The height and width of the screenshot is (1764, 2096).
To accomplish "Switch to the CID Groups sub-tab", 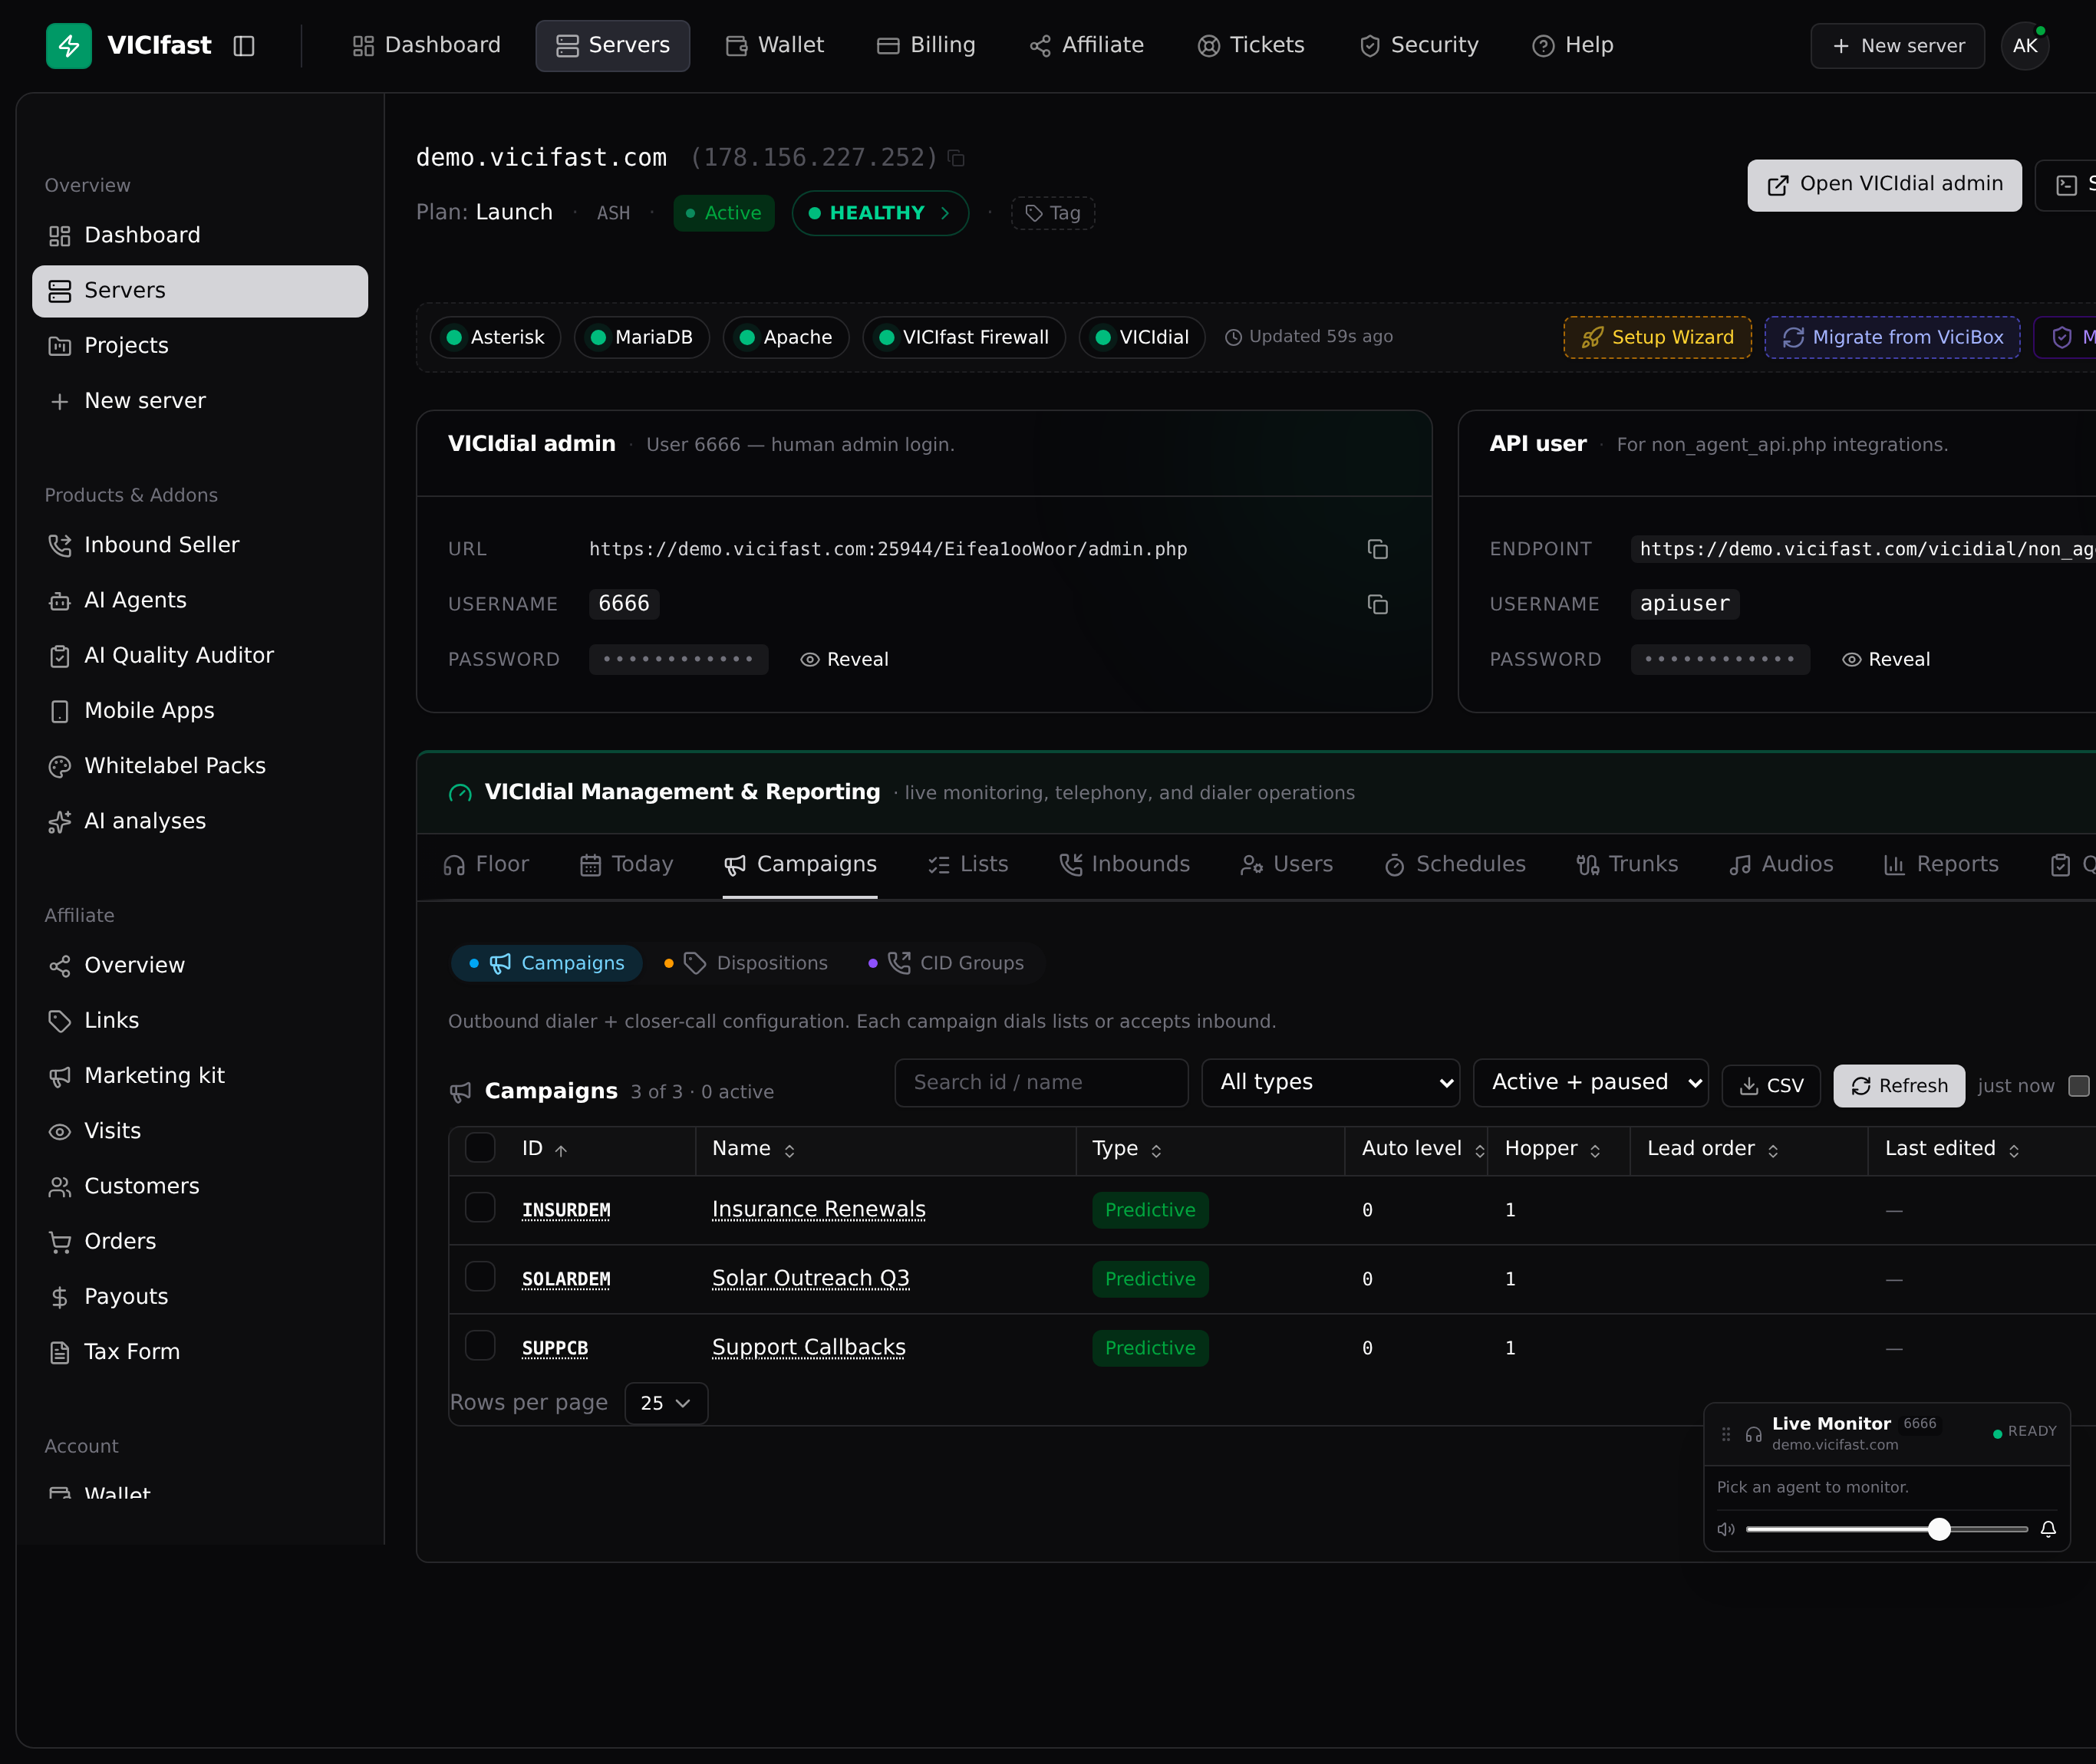I will [947, 963].
